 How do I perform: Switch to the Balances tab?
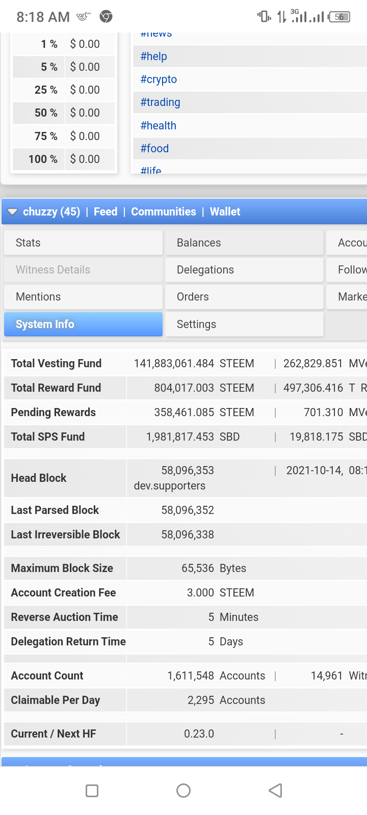point(244,243)
